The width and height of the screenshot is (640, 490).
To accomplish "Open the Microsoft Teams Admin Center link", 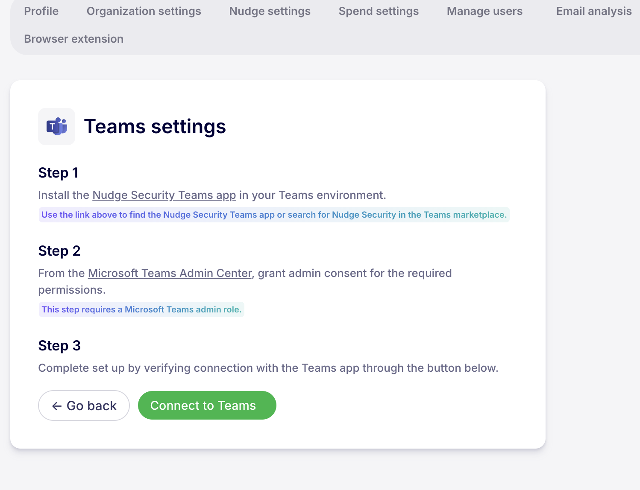I will [x=170, y=273].
